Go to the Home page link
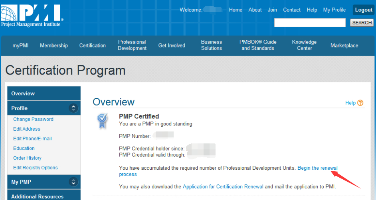Screen dimensions: 376x200 235,10
